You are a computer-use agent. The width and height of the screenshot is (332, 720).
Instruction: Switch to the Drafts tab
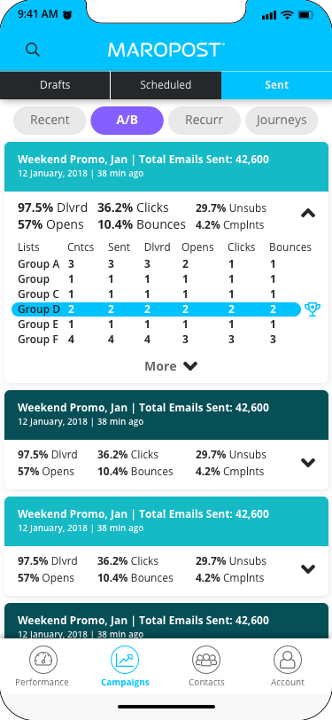[x=55, y=85]
